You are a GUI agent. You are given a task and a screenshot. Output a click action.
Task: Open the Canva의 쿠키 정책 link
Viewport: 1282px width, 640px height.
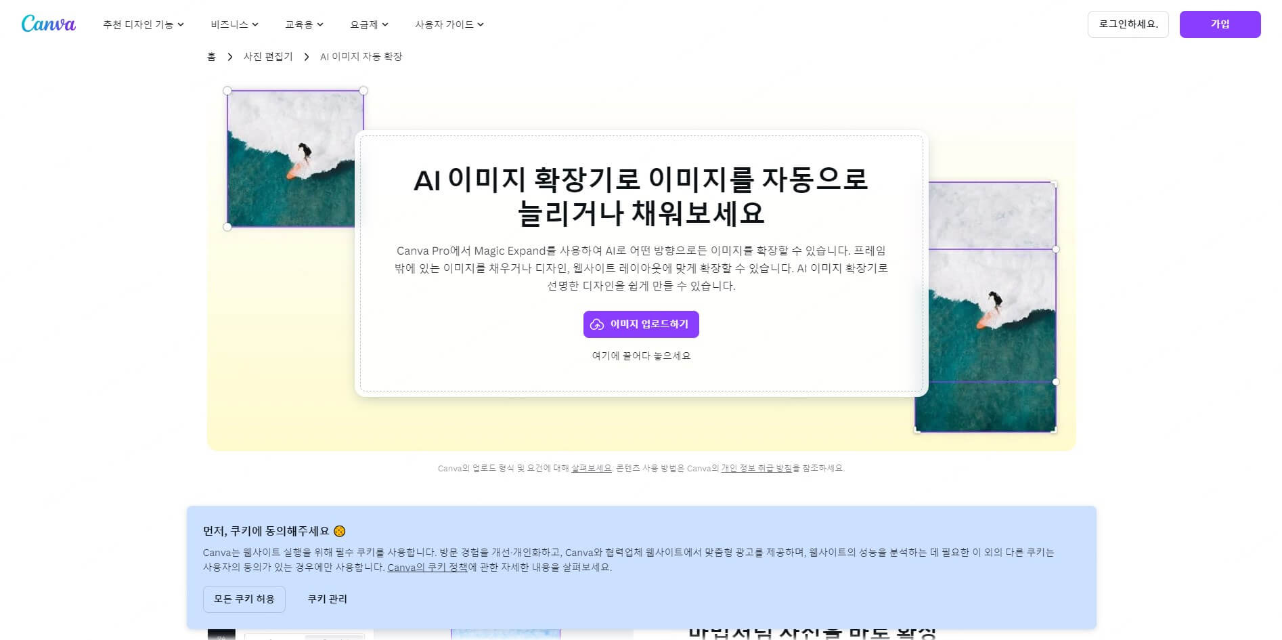click(427, 568)
